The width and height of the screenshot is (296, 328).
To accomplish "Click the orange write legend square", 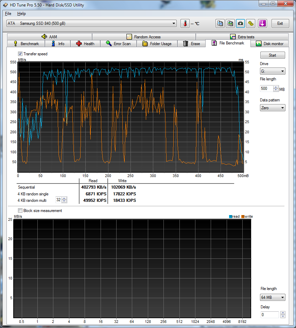I will (x=243, y=216).
